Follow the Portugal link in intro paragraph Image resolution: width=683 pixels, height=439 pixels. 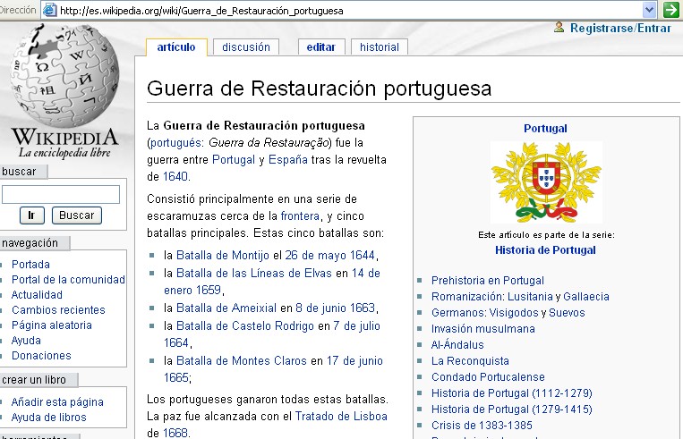233,160
